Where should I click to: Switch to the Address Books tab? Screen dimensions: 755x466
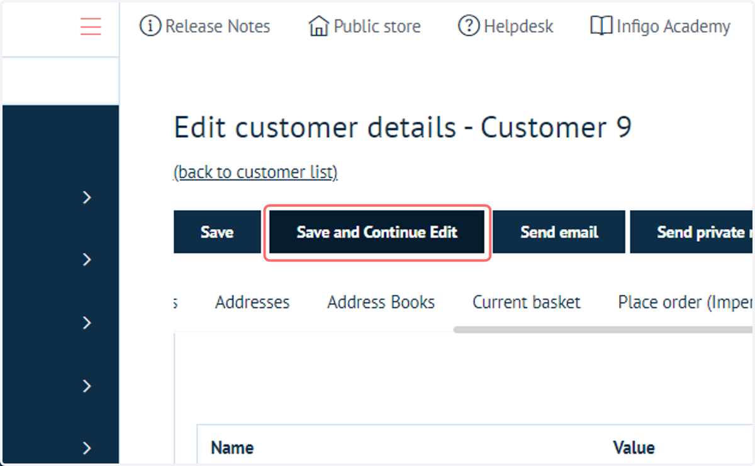point(381,302)
